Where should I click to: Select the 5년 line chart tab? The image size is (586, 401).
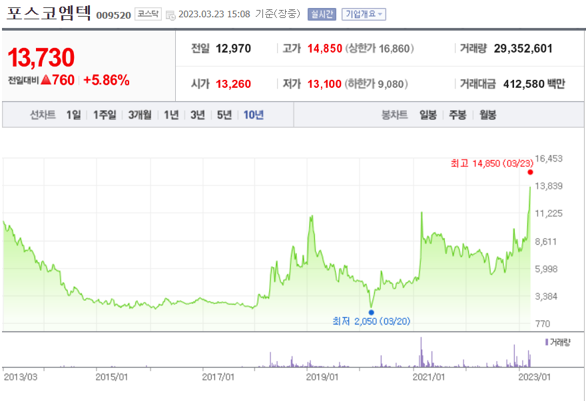(x=224, y=115)
